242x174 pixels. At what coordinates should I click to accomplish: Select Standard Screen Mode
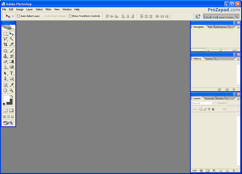pyautogui.click(x=4, y=117)
